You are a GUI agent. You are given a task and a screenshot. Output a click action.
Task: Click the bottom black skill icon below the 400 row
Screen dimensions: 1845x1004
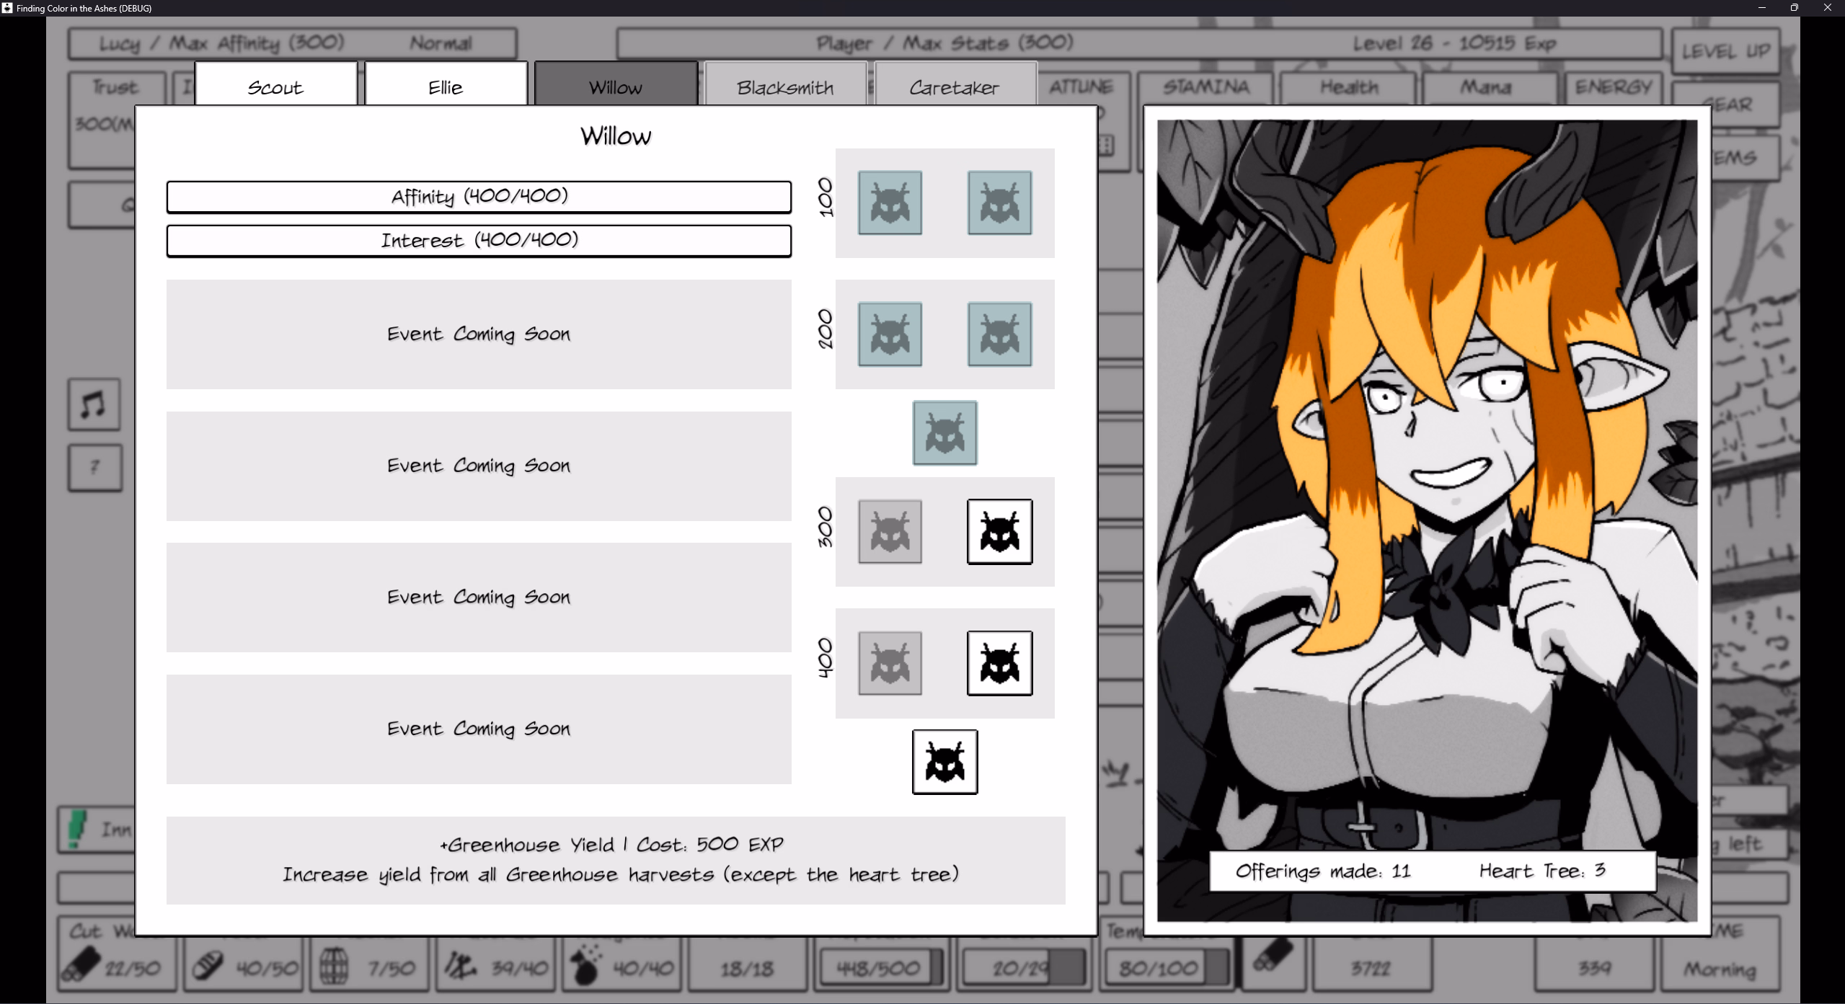coord(944,762)
